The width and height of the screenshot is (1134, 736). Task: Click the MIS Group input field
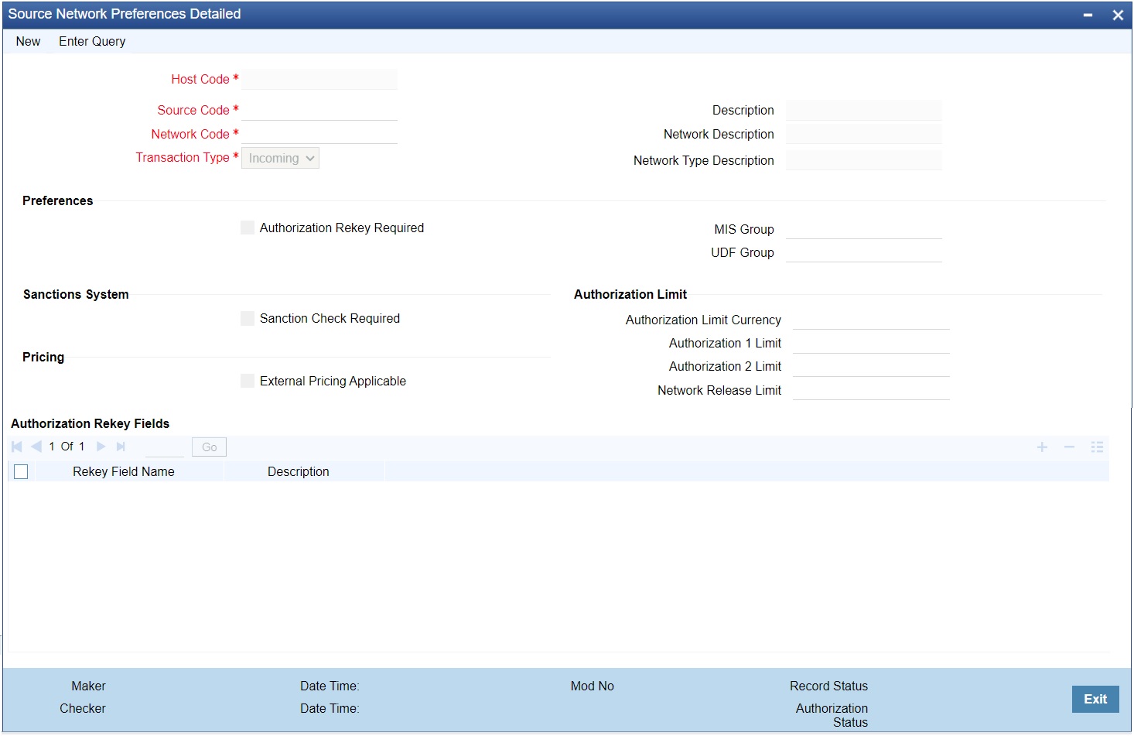click(x=864, y=229)
